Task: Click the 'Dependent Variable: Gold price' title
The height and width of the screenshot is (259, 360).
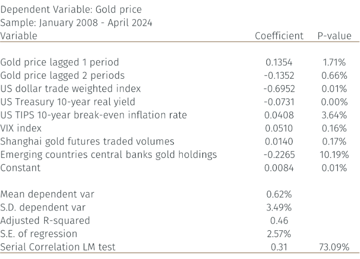Action: pyautogui.click(x=71, y=9)
